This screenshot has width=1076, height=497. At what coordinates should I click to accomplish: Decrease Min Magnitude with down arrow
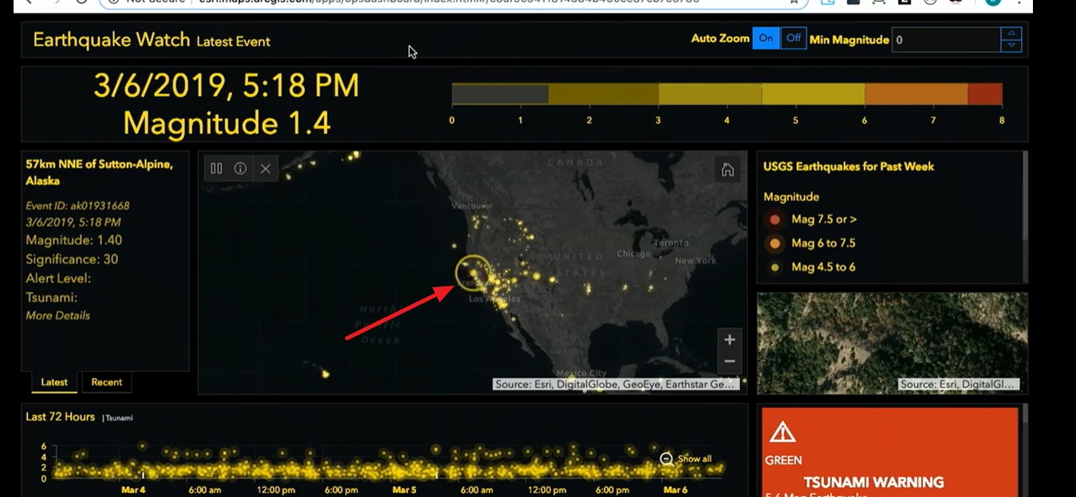tap(1011, 45)
